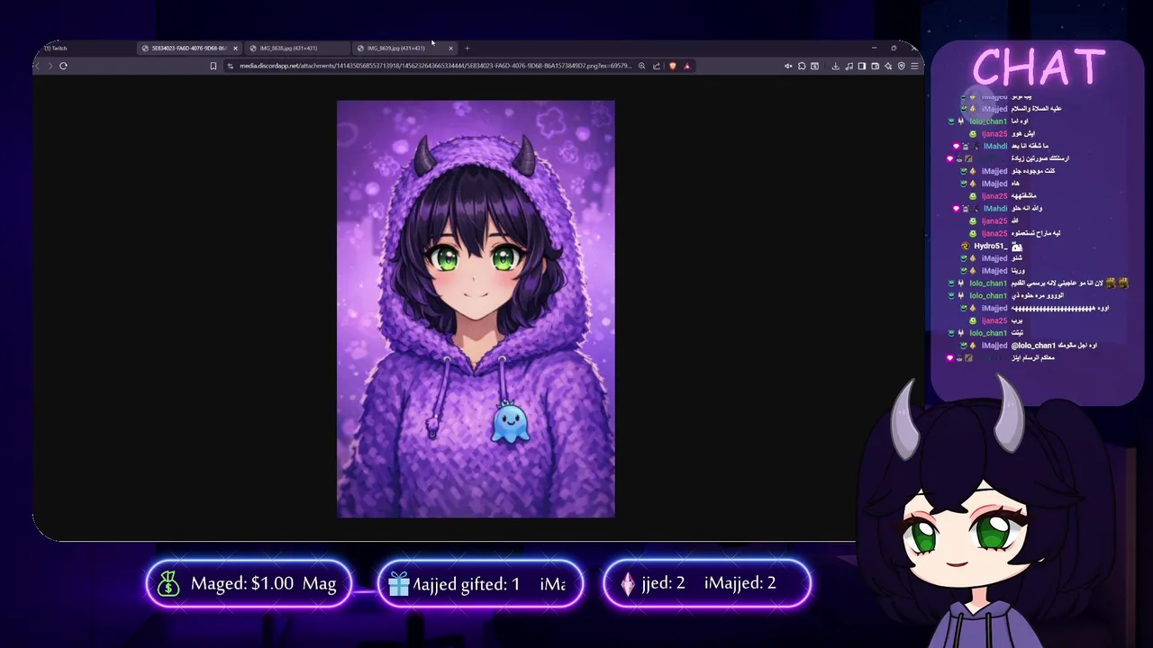Open the Brave Wallet icon
The height and width of the screenshot is (648, 1153).
(876, 66)
